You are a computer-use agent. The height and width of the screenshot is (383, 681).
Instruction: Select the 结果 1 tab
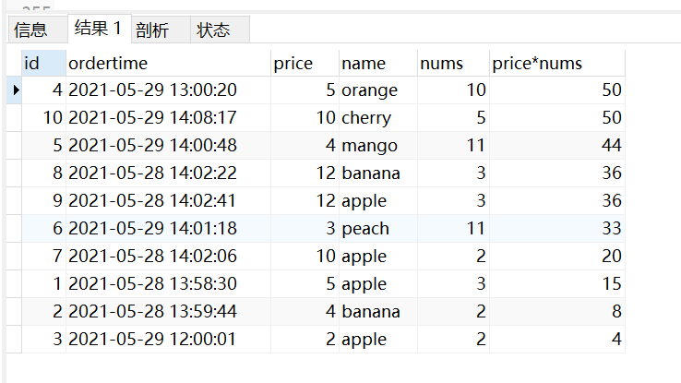click(x=98, y=29)
